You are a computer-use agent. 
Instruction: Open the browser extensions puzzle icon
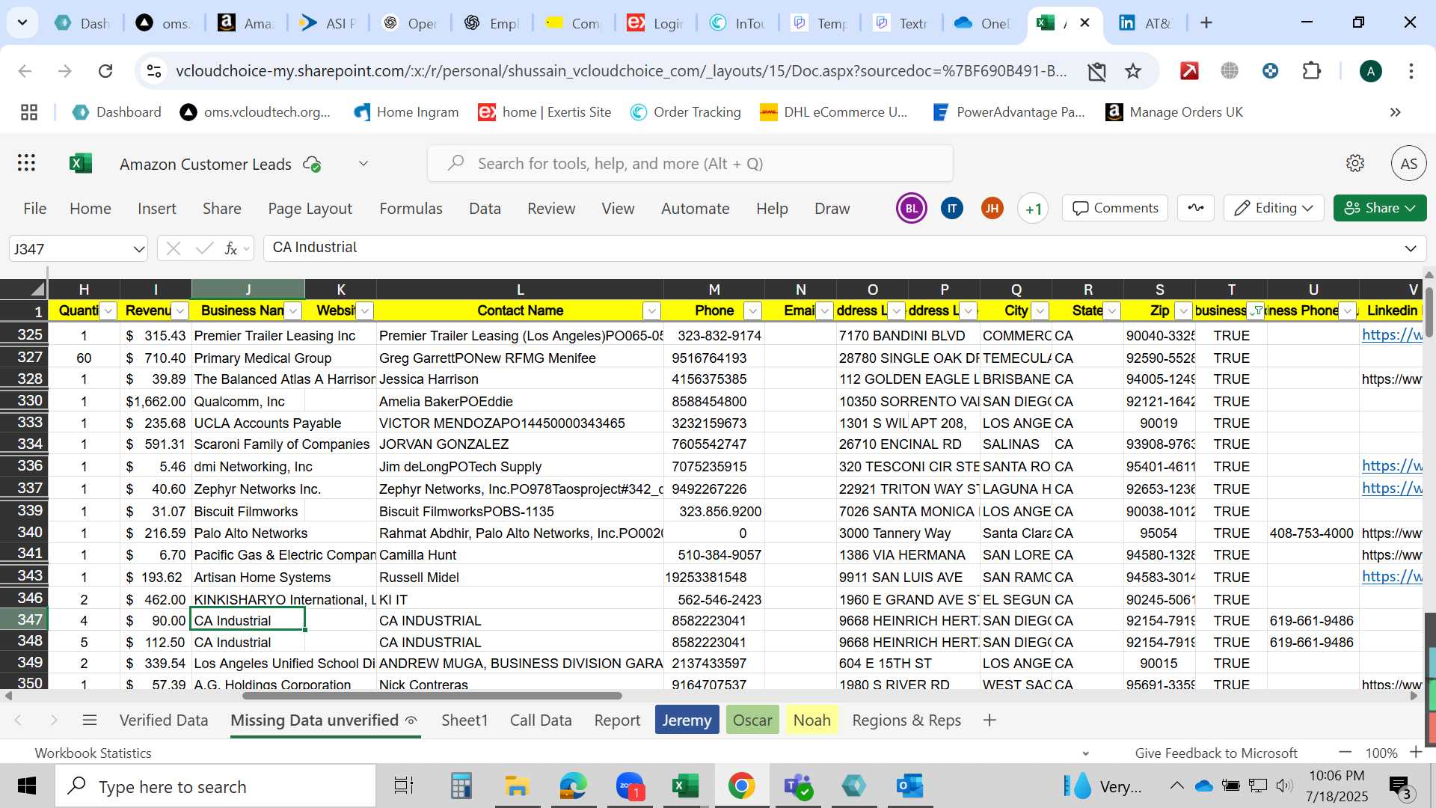click(1312, 71)
